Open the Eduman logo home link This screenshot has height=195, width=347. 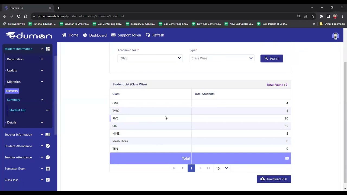click(29, 35)
